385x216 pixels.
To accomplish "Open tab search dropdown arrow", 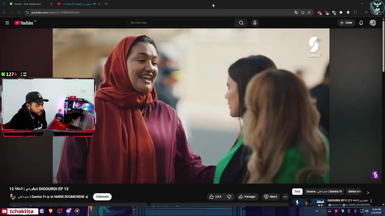I will pos(4,4).
